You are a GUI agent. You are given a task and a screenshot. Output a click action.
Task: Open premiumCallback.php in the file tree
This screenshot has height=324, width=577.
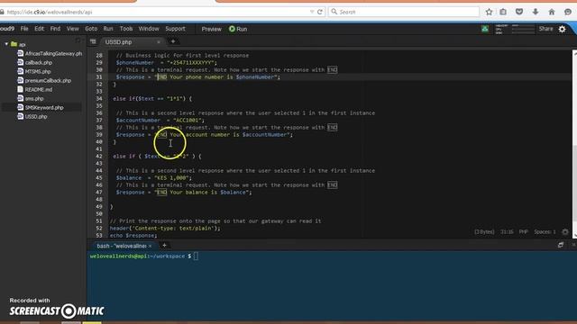[x=48, y=80]
